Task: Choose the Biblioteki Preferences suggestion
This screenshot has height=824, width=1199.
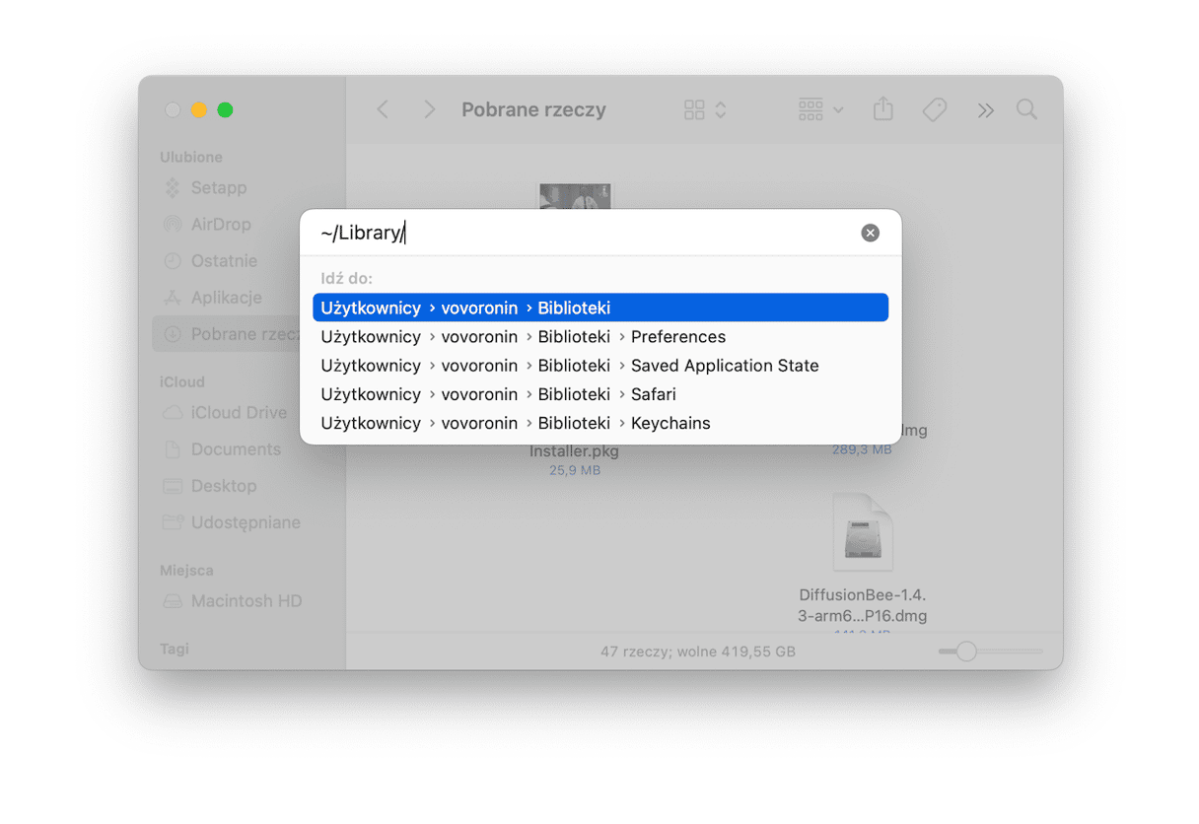Action: [x=600, y=336]
